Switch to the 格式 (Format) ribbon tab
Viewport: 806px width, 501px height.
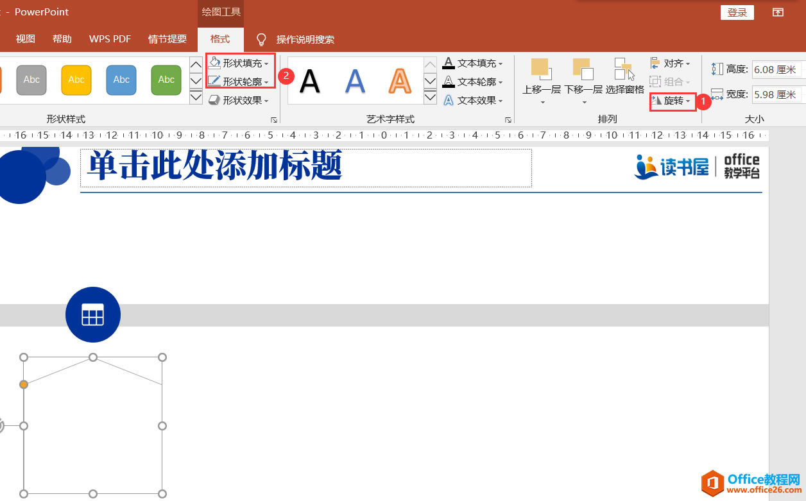point(220,38)
